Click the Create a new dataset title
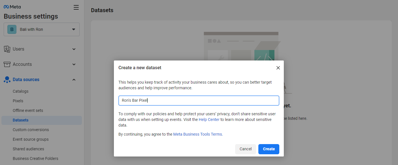 point(140,68)
